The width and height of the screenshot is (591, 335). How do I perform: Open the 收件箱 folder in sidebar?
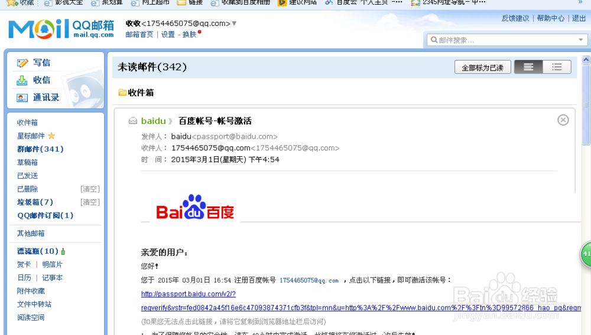(27, 123)
